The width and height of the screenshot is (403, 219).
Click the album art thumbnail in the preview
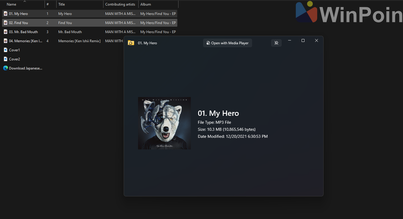(164, 123)
